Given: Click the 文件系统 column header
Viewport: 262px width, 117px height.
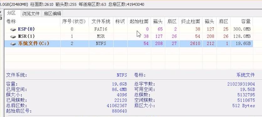Looking at the screenshot, I should pos(101,21).
